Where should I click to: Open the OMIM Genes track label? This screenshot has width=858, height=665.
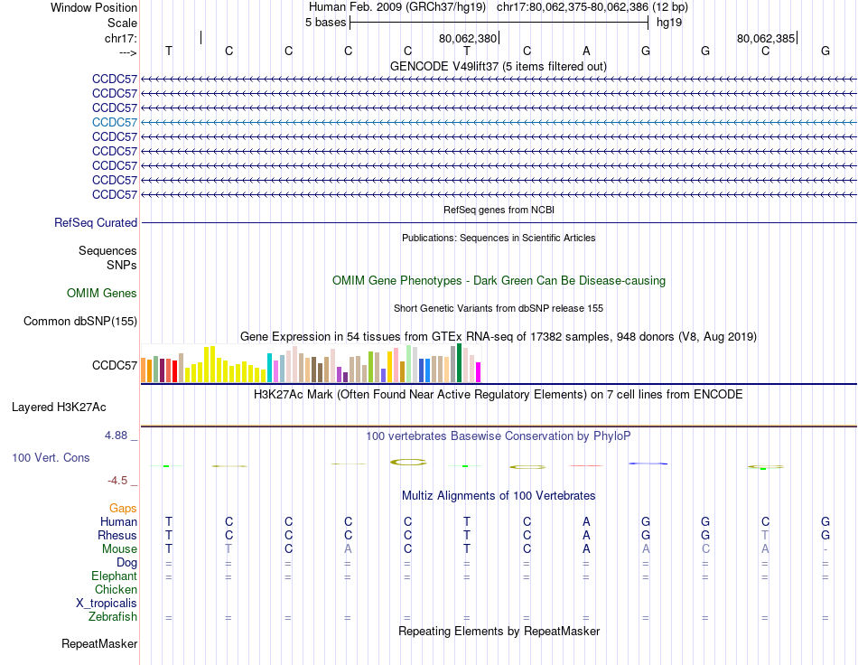[x=102, y=294]
